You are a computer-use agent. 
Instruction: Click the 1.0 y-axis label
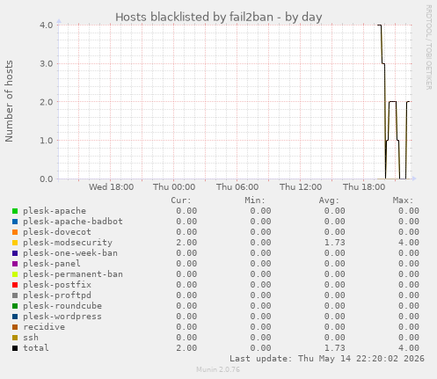click(x=47, y=141)
